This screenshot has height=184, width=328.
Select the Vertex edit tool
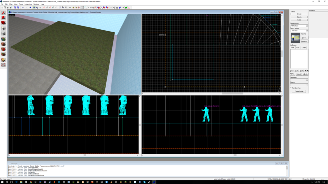[3, 65]
